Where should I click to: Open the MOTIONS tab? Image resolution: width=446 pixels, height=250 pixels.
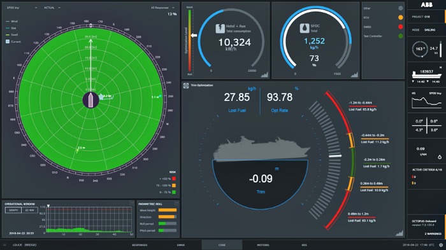[x=263, y=245]
